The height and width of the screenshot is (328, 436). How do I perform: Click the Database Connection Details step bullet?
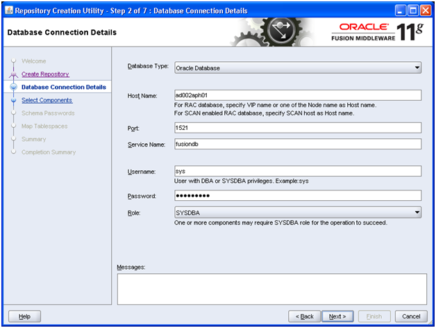point(13,87)
